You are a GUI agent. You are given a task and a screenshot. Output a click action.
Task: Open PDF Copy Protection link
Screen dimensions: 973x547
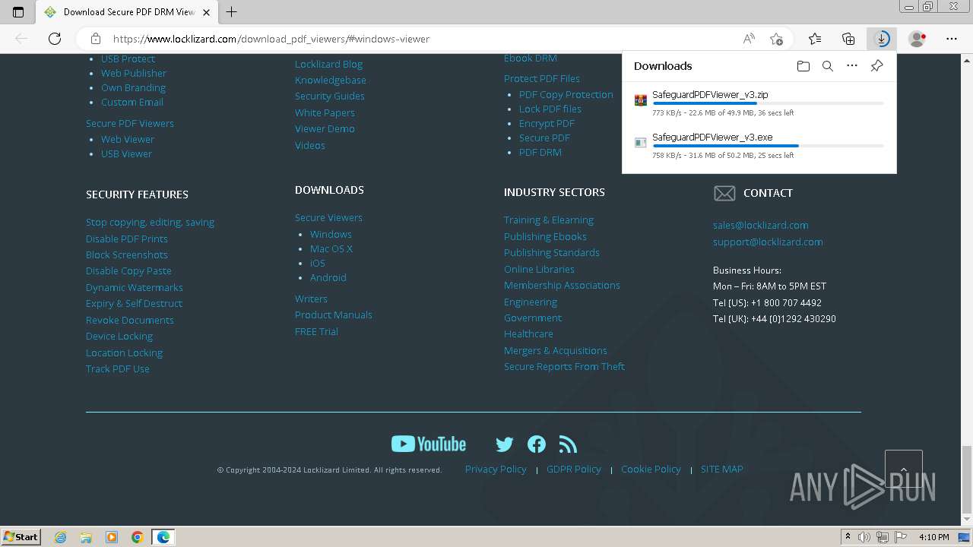click(566, 94)
